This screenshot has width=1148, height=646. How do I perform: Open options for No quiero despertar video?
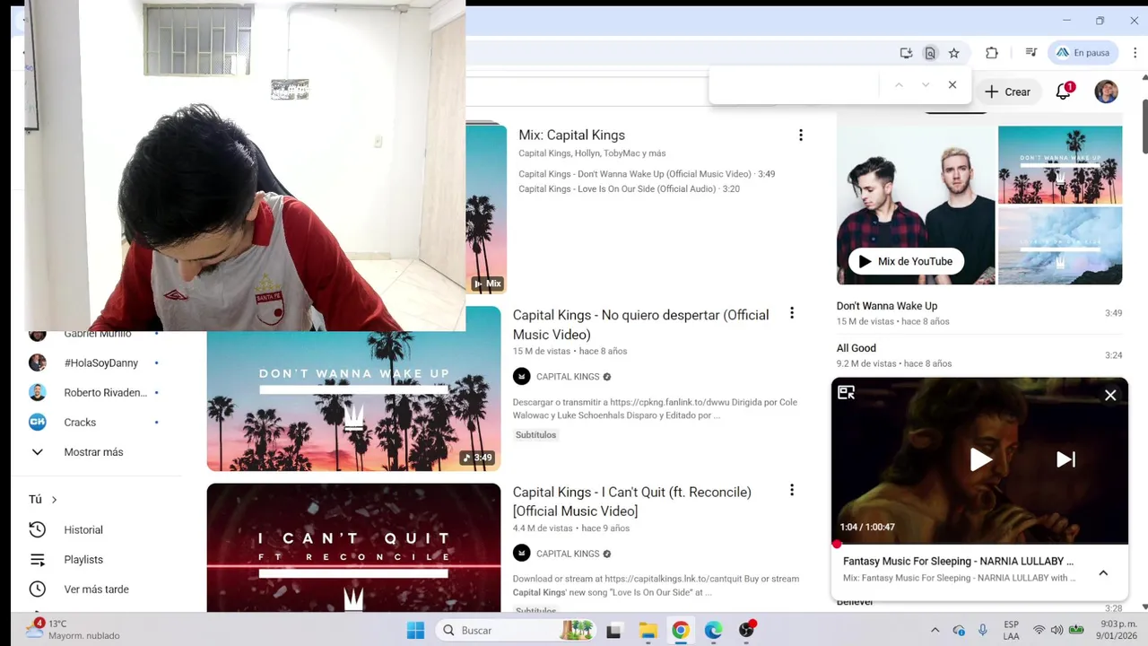[x=792, y=313]
